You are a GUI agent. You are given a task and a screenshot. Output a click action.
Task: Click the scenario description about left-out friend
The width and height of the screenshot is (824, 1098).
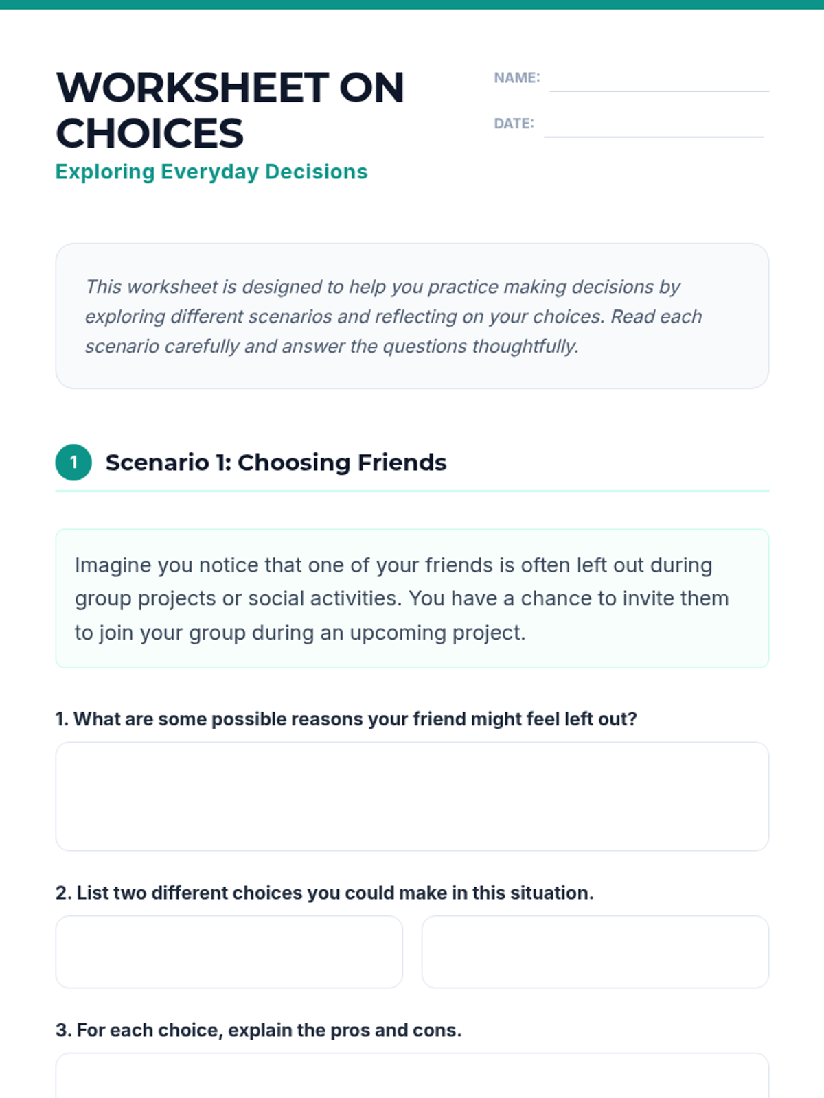(412, 598)
